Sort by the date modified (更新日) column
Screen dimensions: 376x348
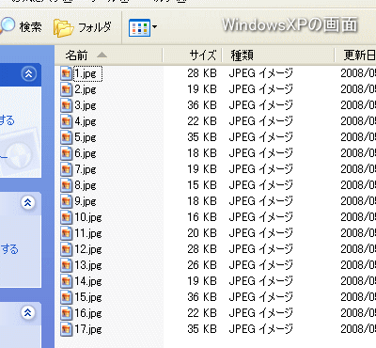[355, 55]
